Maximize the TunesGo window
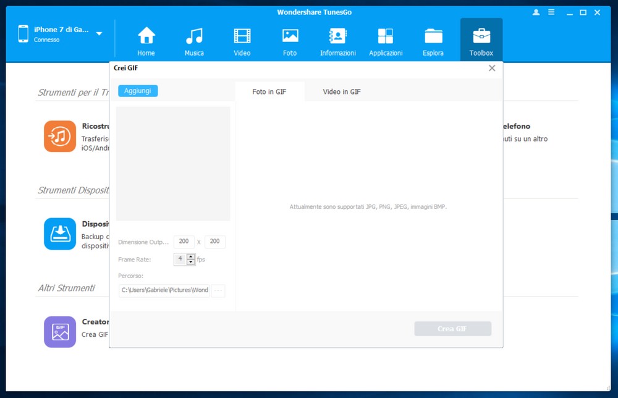 pyautogui.click(x=583, y=12)
